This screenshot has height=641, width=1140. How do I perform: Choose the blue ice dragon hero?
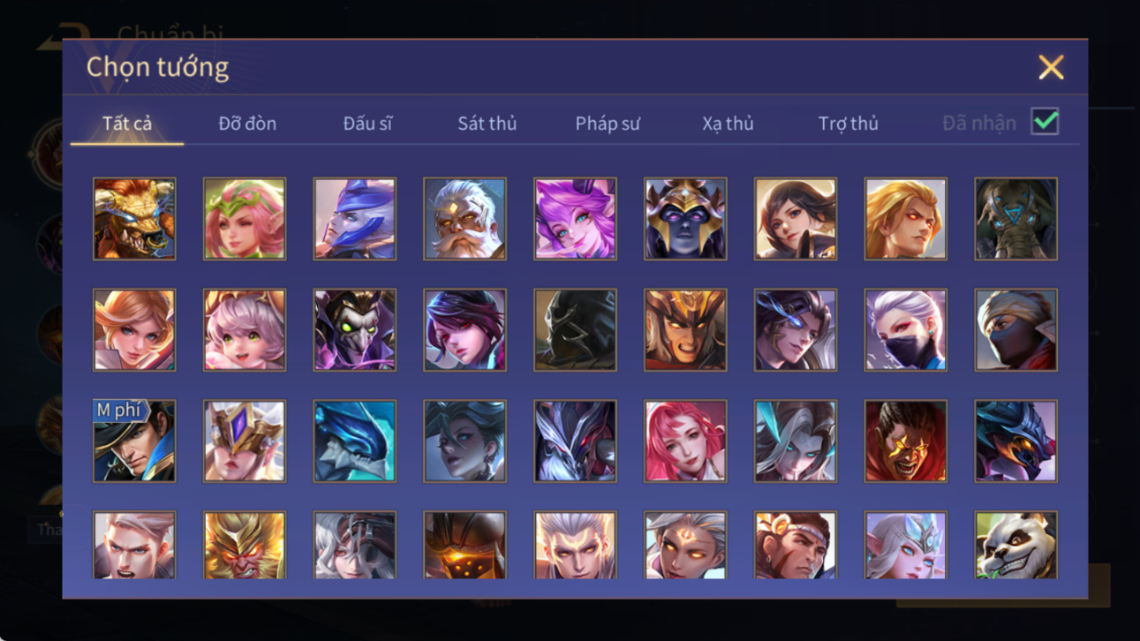355,441
